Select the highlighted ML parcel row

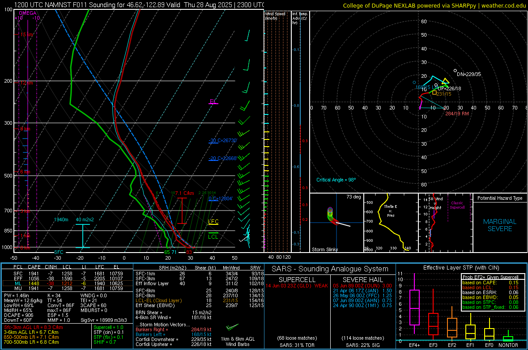point(68,283)
